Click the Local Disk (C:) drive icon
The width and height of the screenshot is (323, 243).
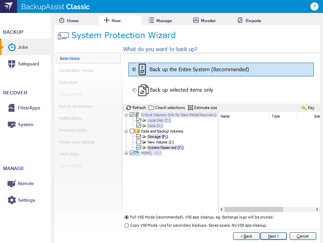(x=143, y=120)
